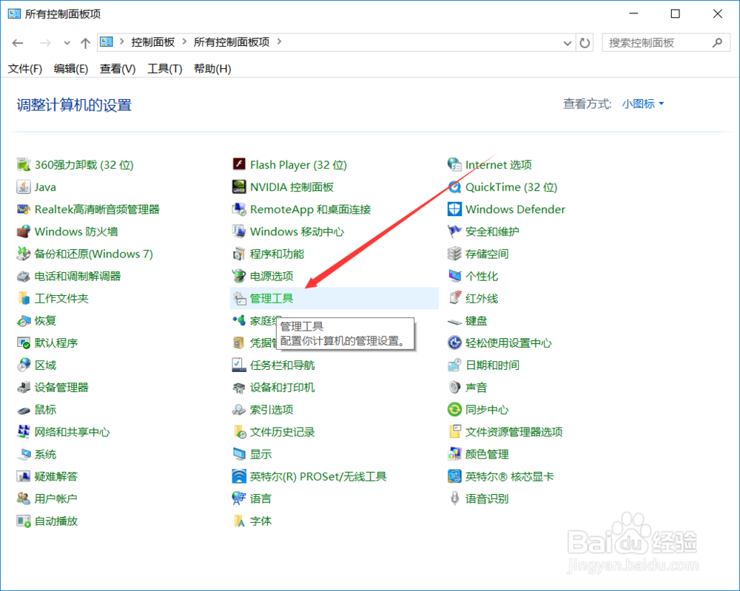740x591 pixels.
Task: Expand chevron after 控制面板 in breadcrumb
Action: pyautogui.click(x=184, y=41)
